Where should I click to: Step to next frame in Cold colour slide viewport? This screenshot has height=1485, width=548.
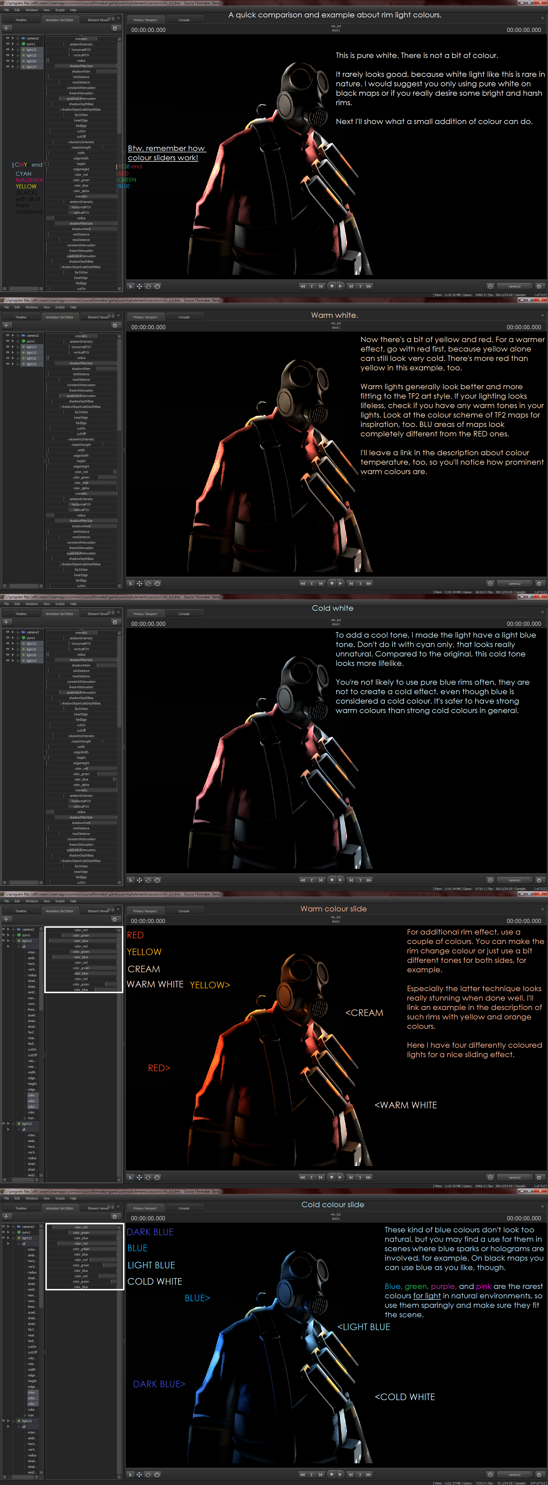pos(350,1475)
